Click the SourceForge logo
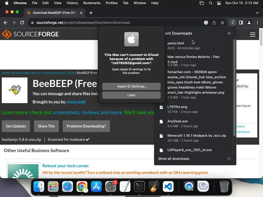Image resolution: width=263 pixels, height=197 pixels. pyautogui.click(x=30, y=34)
